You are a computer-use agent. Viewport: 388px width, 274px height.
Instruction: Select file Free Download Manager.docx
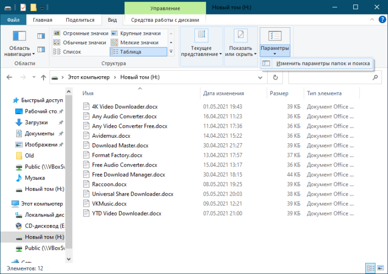128,175
